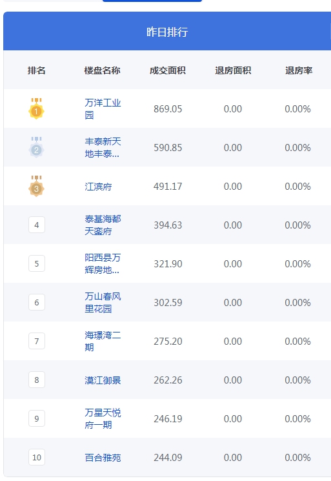Open the 万山春风里花园 property link
This screenshot has width=331, height=481.
point(103,302)
